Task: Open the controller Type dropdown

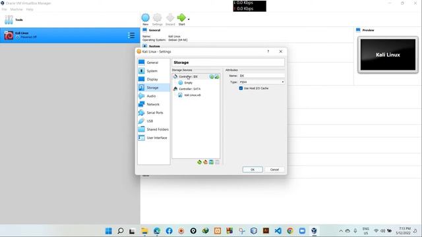Action: coord(262,82)
